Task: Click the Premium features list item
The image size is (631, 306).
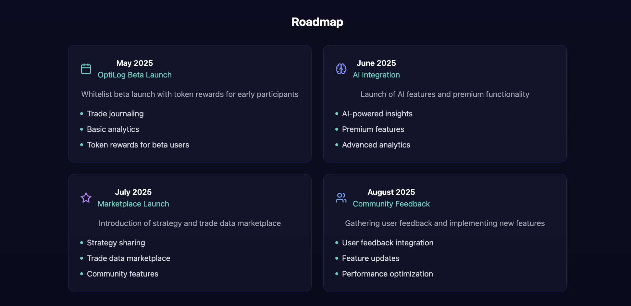Action: (373, 129)
